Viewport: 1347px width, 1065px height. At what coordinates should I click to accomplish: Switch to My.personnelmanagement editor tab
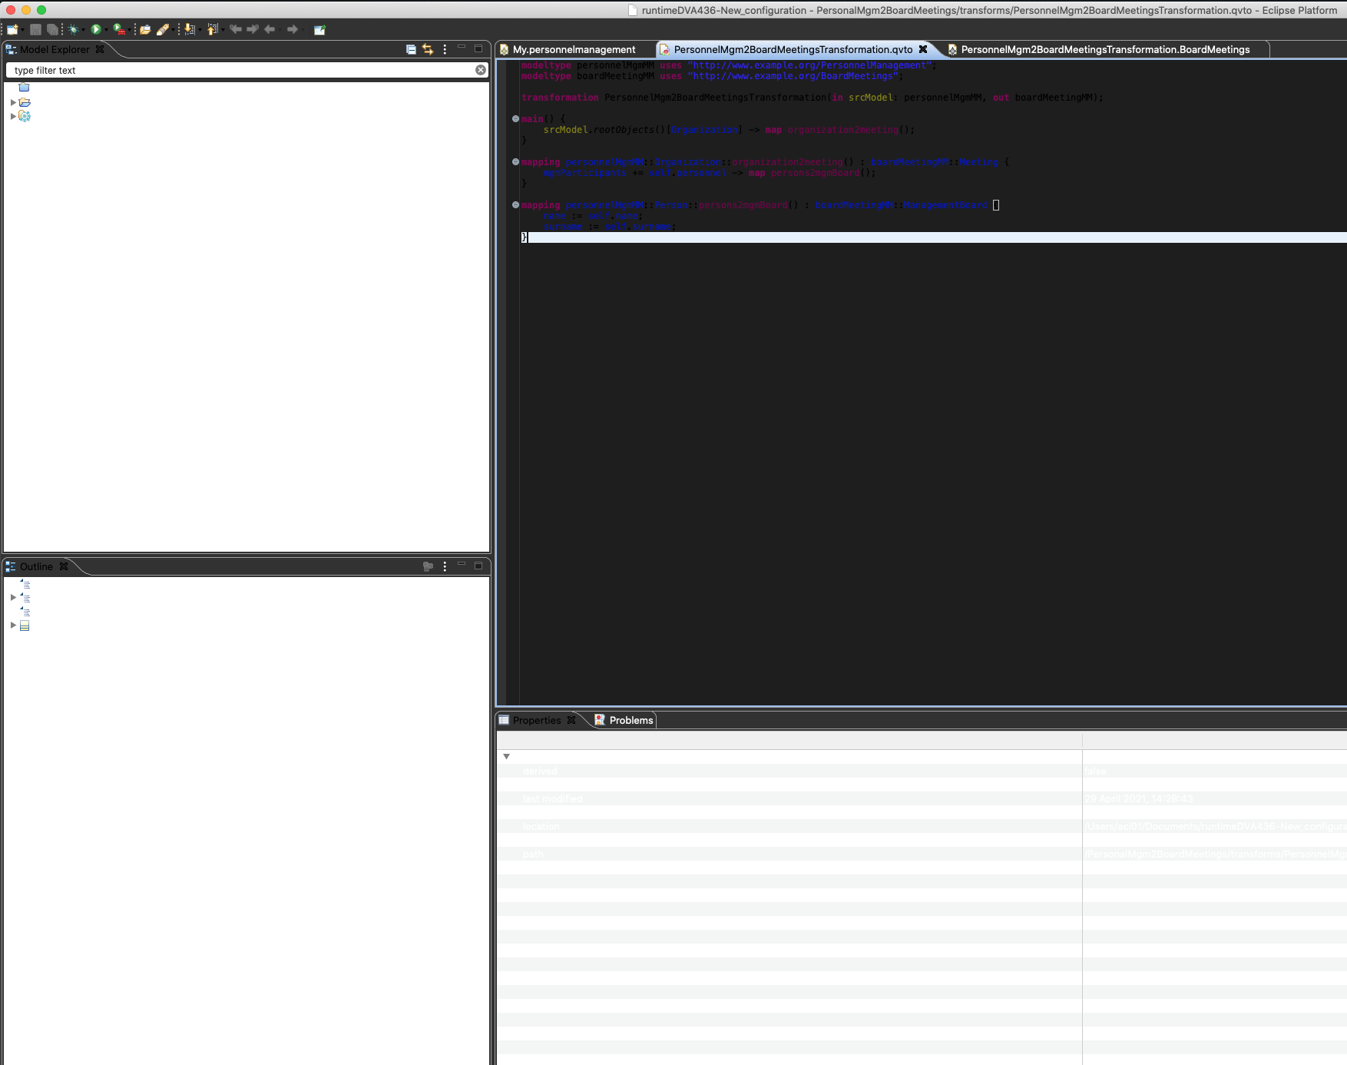(x=574, y=49)
